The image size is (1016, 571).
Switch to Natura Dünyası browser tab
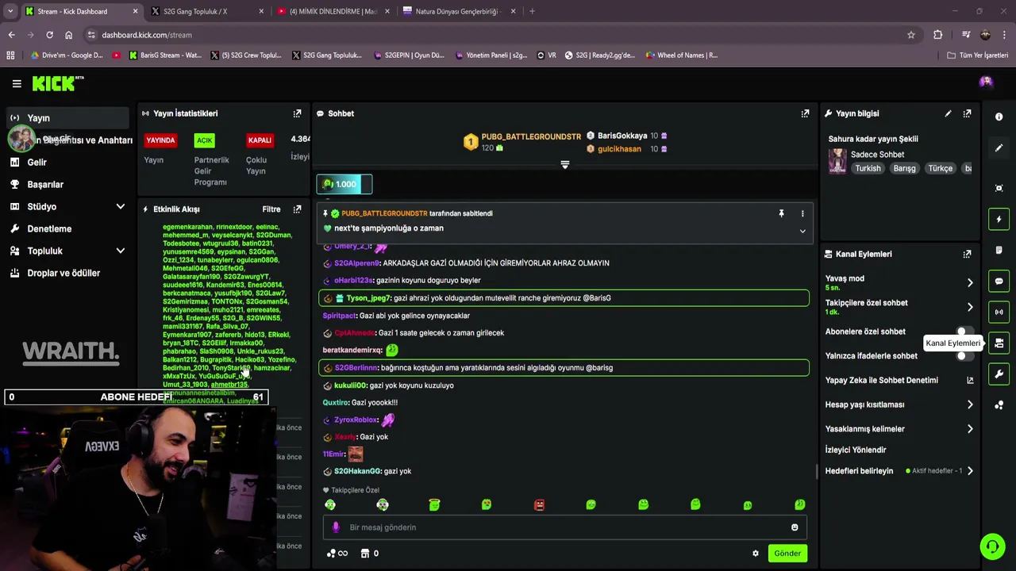click(458, 11)
